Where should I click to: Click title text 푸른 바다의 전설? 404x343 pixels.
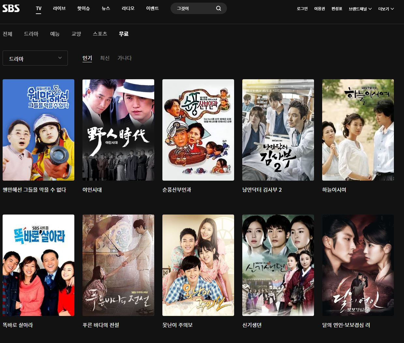(101, 325)
